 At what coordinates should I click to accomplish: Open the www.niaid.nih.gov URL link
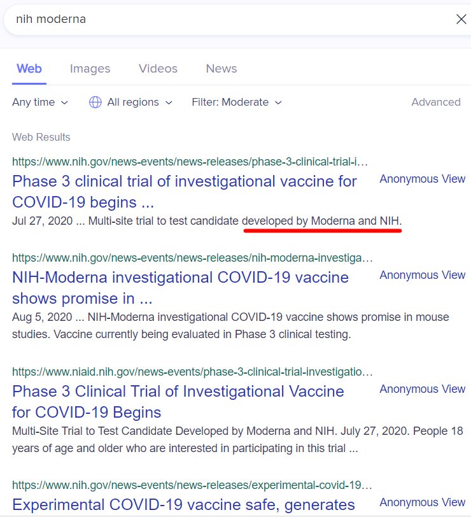192,372
